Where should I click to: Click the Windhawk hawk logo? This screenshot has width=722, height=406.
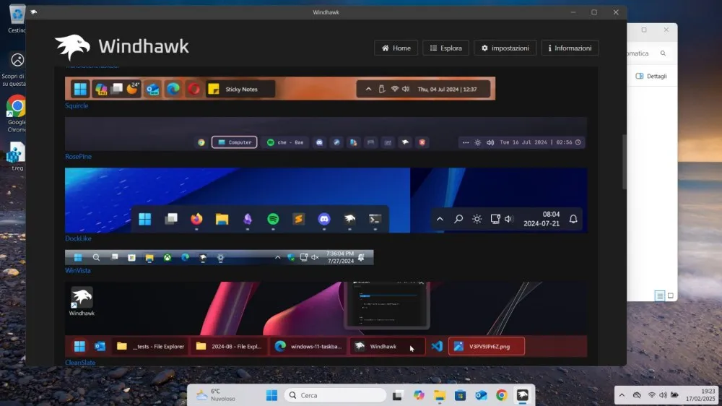coord(72,46)
